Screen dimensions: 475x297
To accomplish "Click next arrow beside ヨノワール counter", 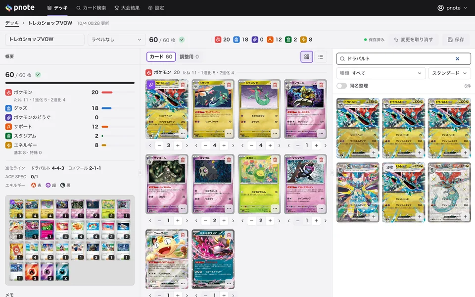I will (x=326, y=146).
